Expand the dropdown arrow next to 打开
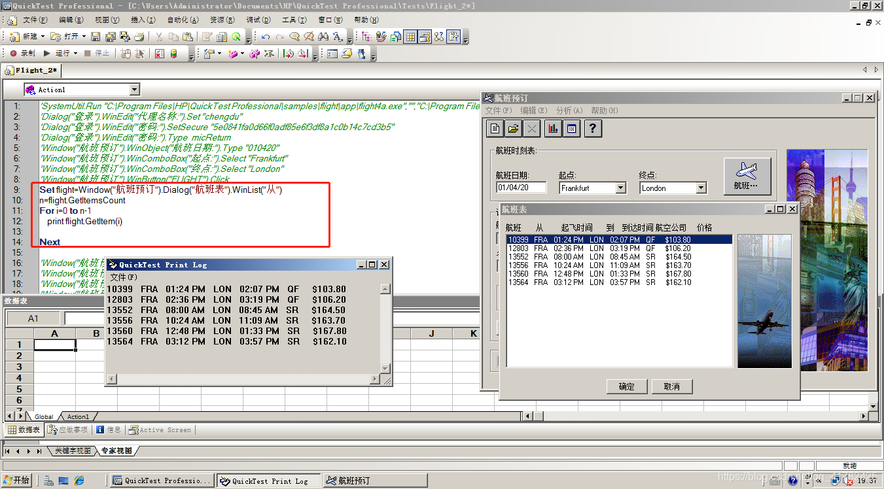Viewport: 884px width, 489px height. point(84,37)
